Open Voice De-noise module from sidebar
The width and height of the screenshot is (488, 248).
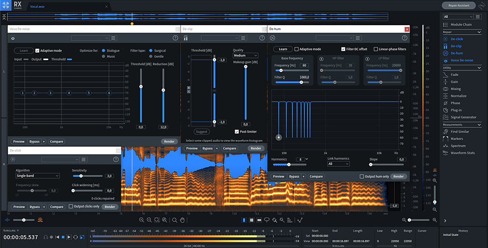coord(461,60)
